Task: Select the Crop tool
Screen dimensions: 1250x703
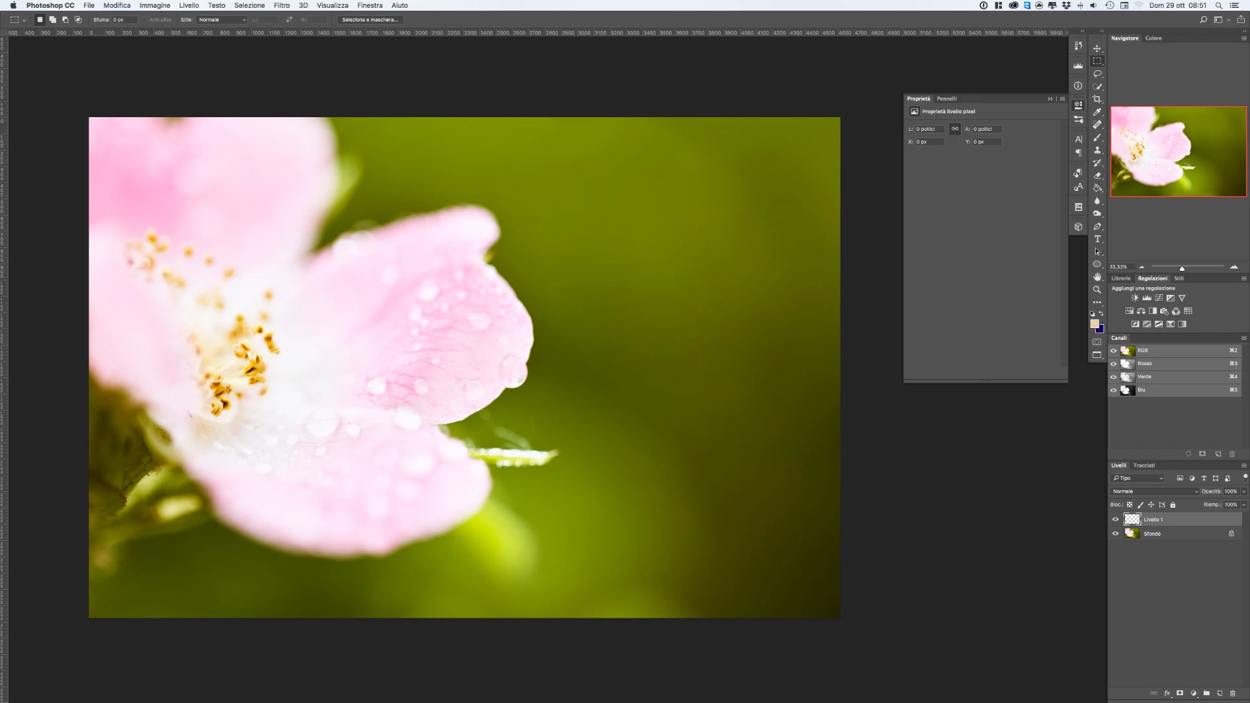Action: pos(1097,99)
